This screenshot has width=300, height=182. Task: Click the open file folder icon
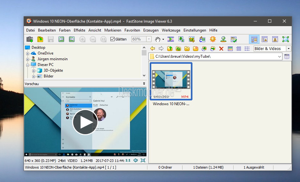(40, 39)
